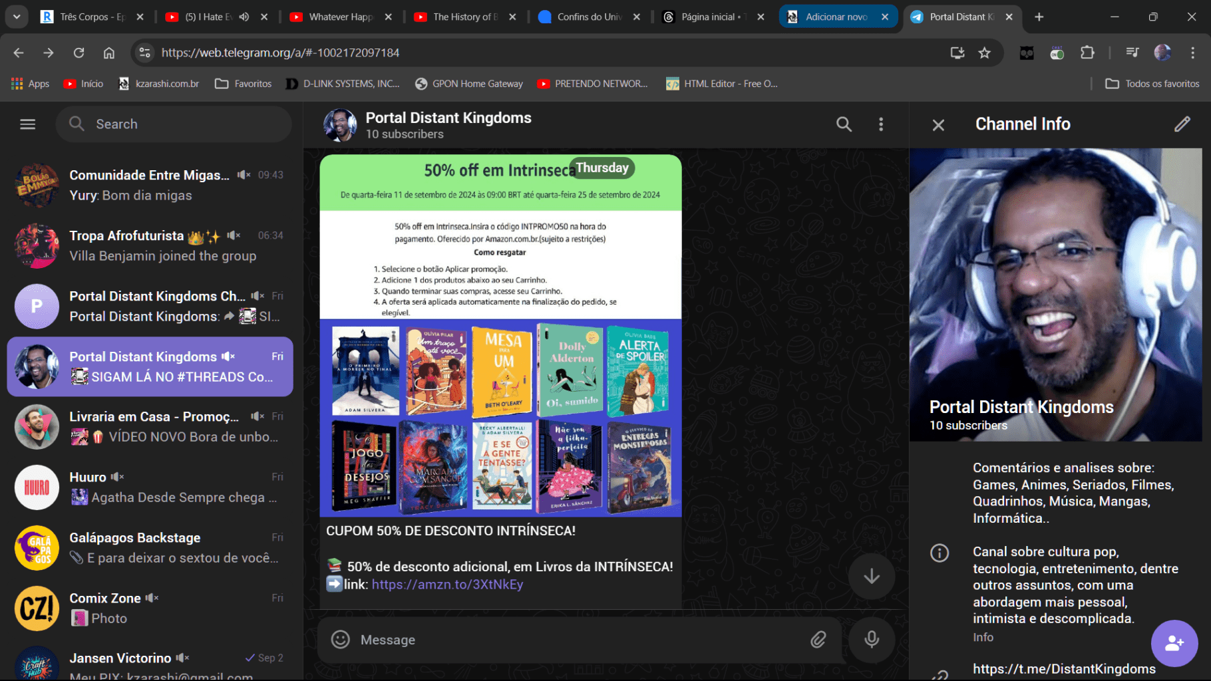
Task: Attach a file with paperclip icon
Action: click(818, 640)
